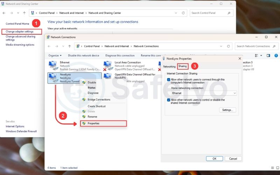The width and height of the screenshot is (280, 175).
Task: Toggle the preview pane icon
Action: 268,56
